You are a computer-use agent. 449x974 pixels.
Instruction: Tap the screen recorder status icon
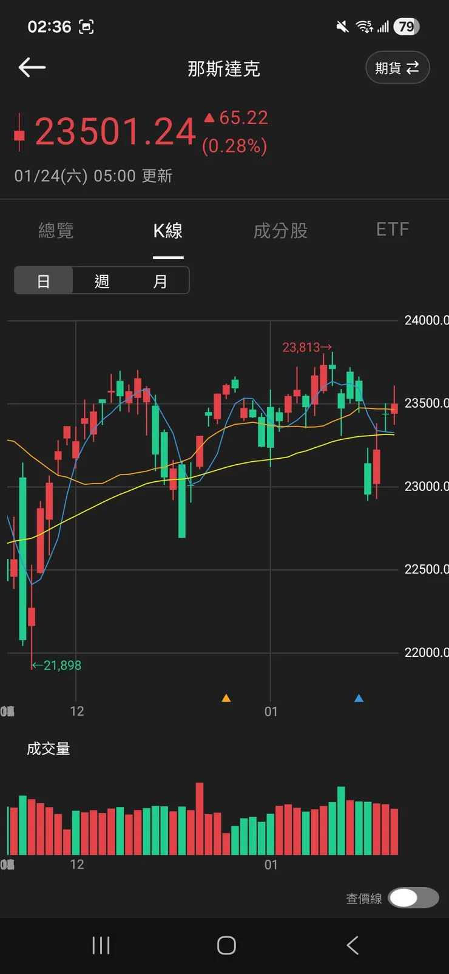(x=87, y=27)
